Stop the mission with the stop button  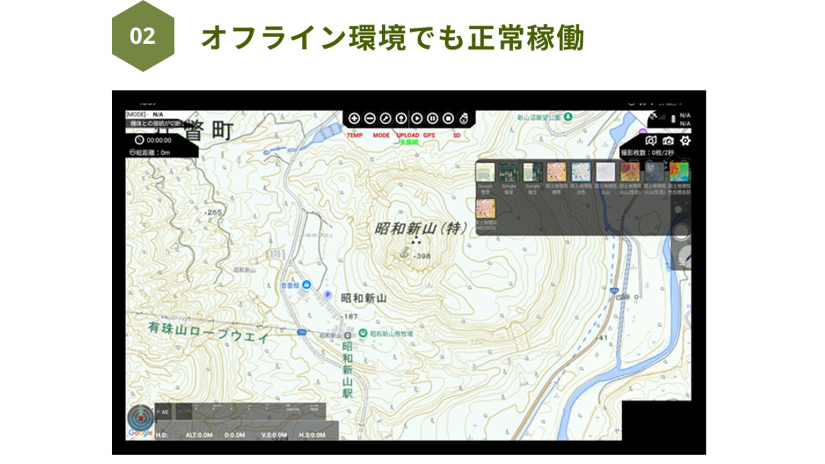click(448, 119)
